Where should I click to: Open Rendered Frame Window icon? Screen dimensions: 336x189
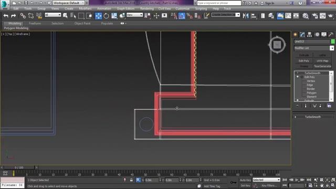[322, 16]
